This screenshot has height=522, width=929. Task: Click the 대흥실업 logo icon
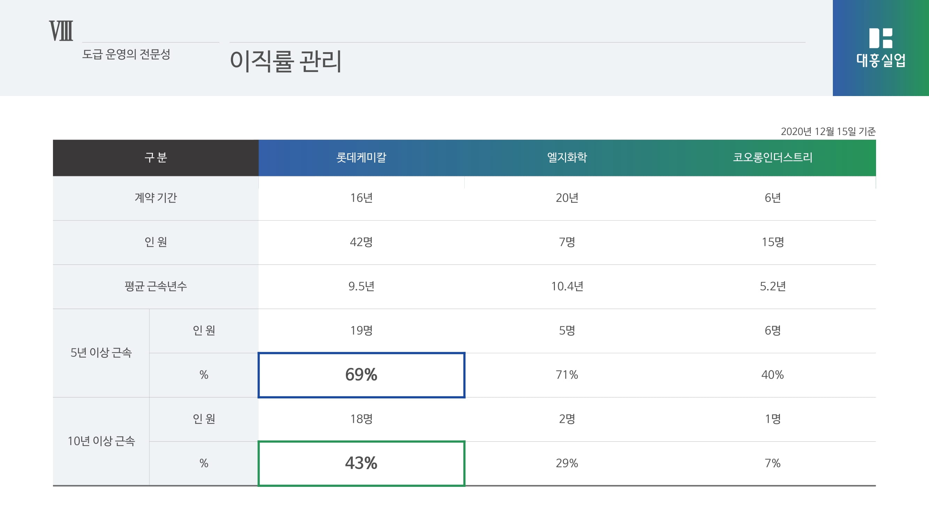[881, 38]
